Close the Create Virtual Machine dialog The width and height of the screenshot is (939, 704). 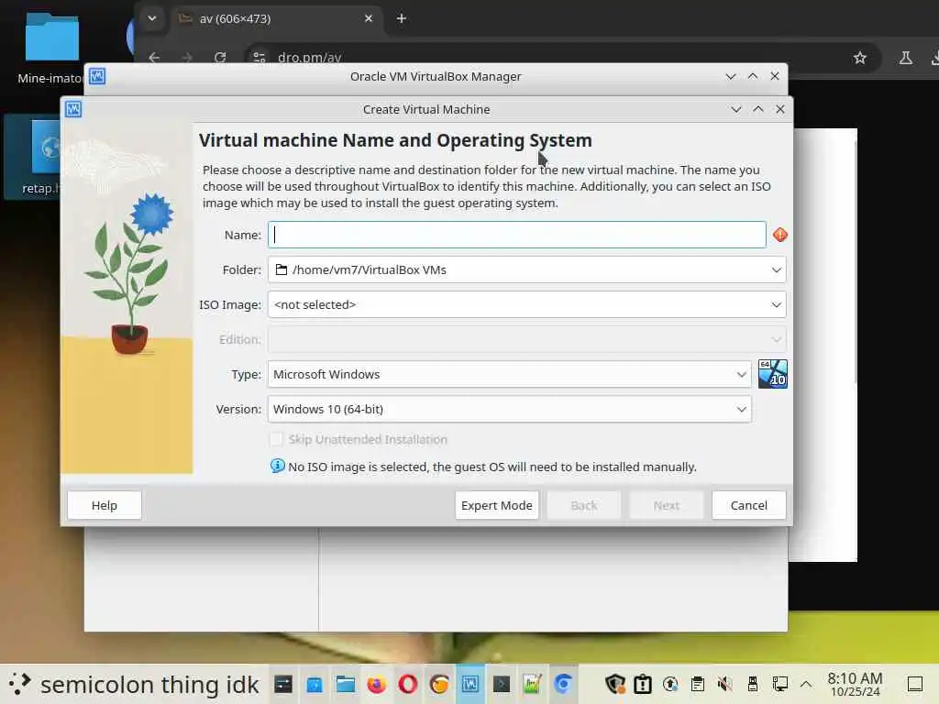pos(779,109)
